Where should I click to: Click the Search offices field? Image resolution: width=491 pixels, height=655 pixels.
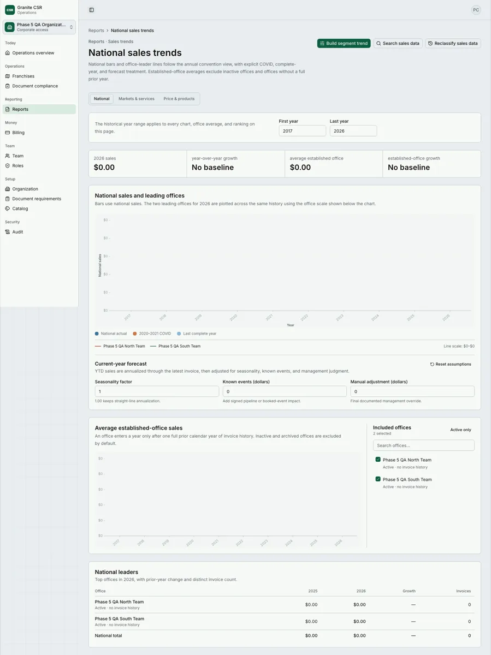click(x=424, y=445)
